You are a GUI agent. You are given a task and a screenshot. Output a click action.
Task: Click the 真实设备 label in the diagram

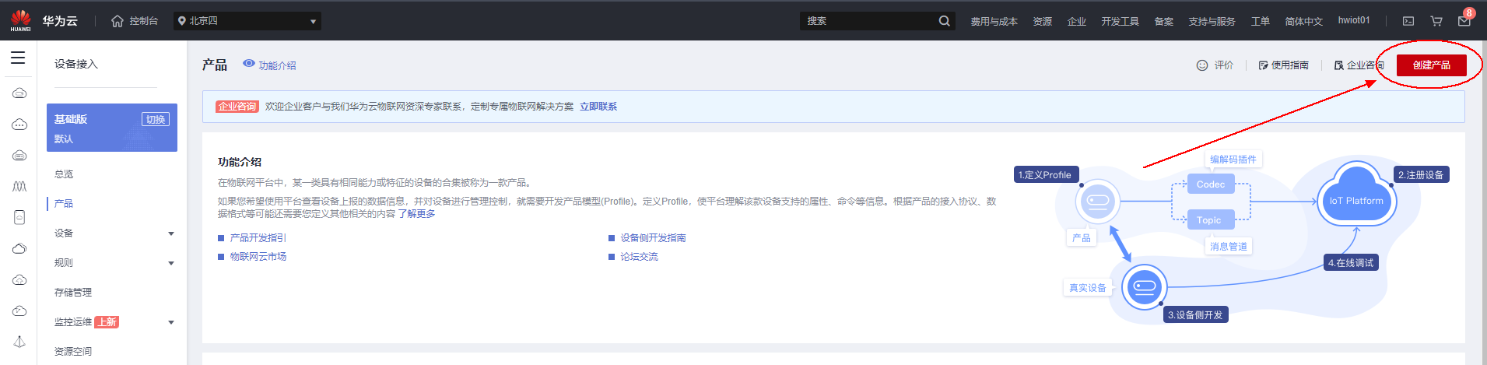1087,288
